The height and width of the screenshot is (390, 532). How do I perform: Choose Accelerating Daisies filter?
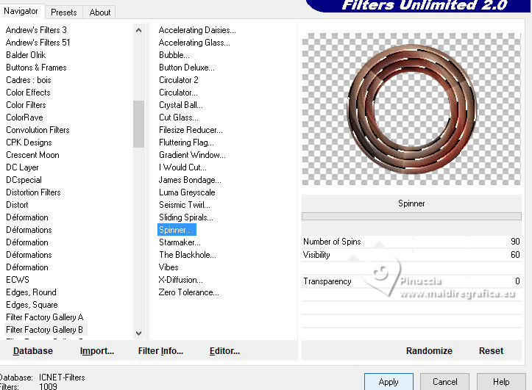[x=197, y=30]
